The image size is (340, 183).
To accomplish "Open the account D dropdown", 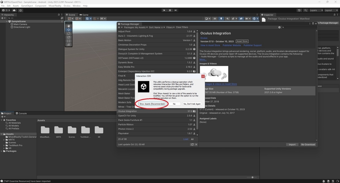I will 6,10.
